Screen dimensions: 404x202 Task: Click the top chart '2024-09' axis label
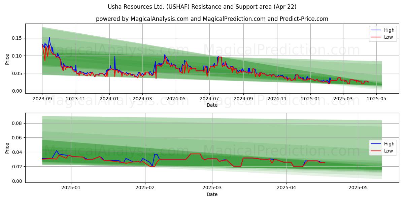pos(243,99)
